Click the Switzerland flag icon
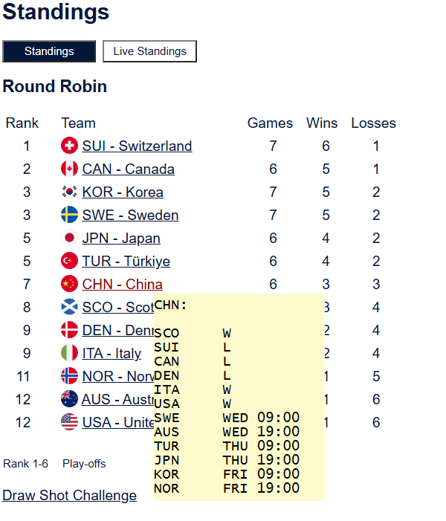 [69, 146]
